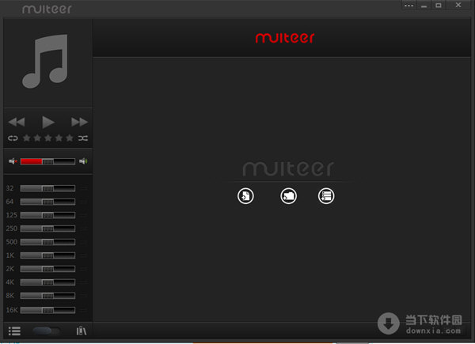Click the 16K equalizer band slider
The height and width of the screenshot is (344, 475).
(x=47, y=309)
